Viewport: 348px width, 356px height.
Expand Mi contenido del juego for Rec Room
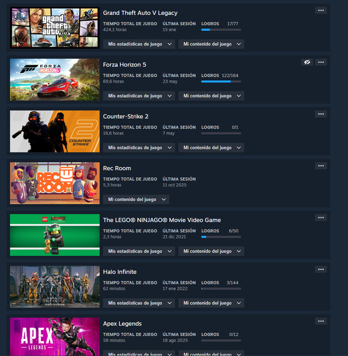point(136,199)
